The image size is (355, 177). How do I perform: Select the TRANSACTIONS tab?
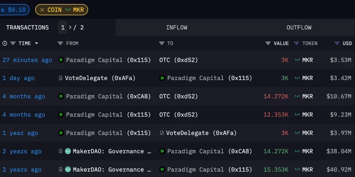(x=27, y=28)
